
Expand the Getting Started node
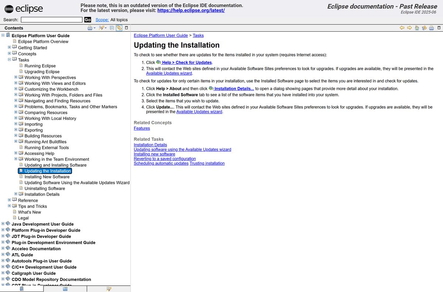[x=10, y=47]
